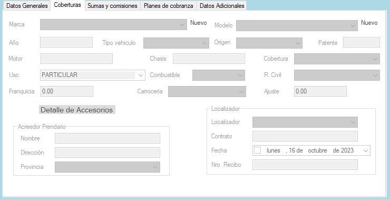Screen dimensions: 390x199
Task: Open the Localizador combo box
Action: (x=305, y=122)
